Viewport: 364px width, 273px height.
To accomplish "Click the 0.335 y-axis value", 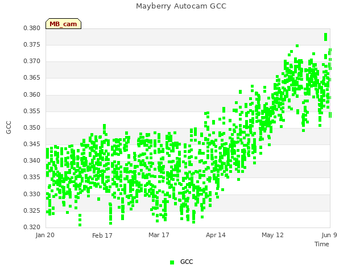I will [x=32, y=177].
